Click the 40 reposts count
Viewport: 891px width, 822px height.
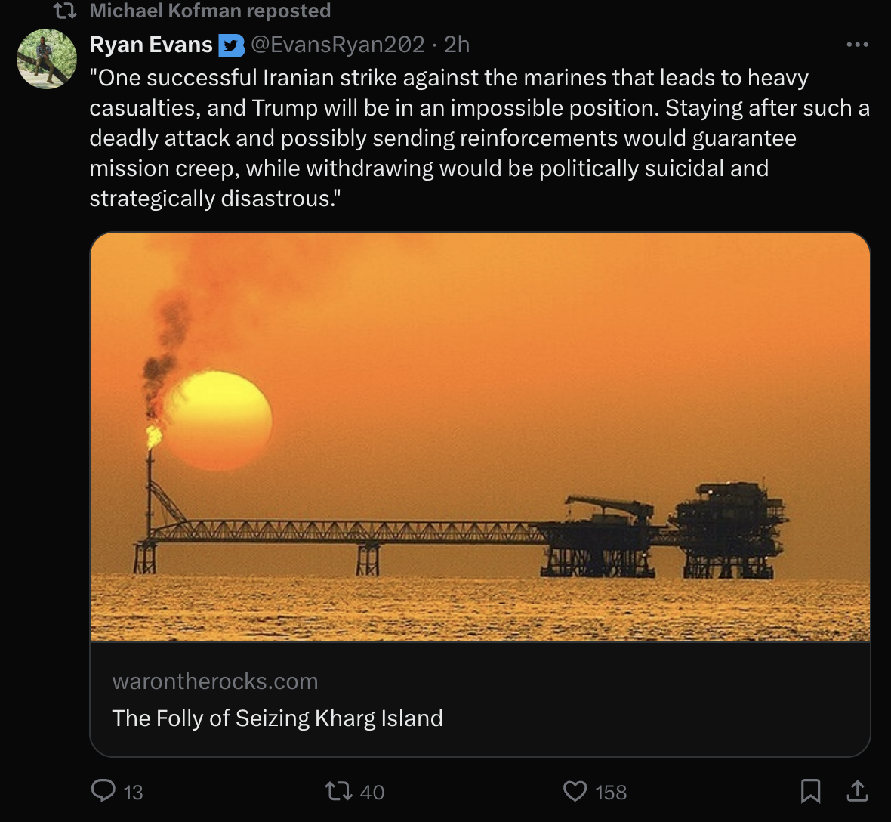(372, 792)
